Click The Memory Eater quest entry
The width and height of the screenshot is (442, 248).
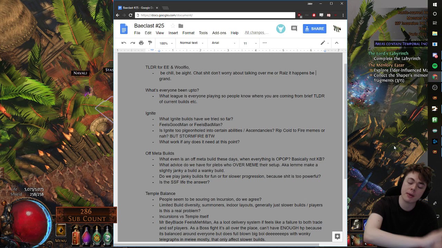pyautogui.click(x=386, y=65)
